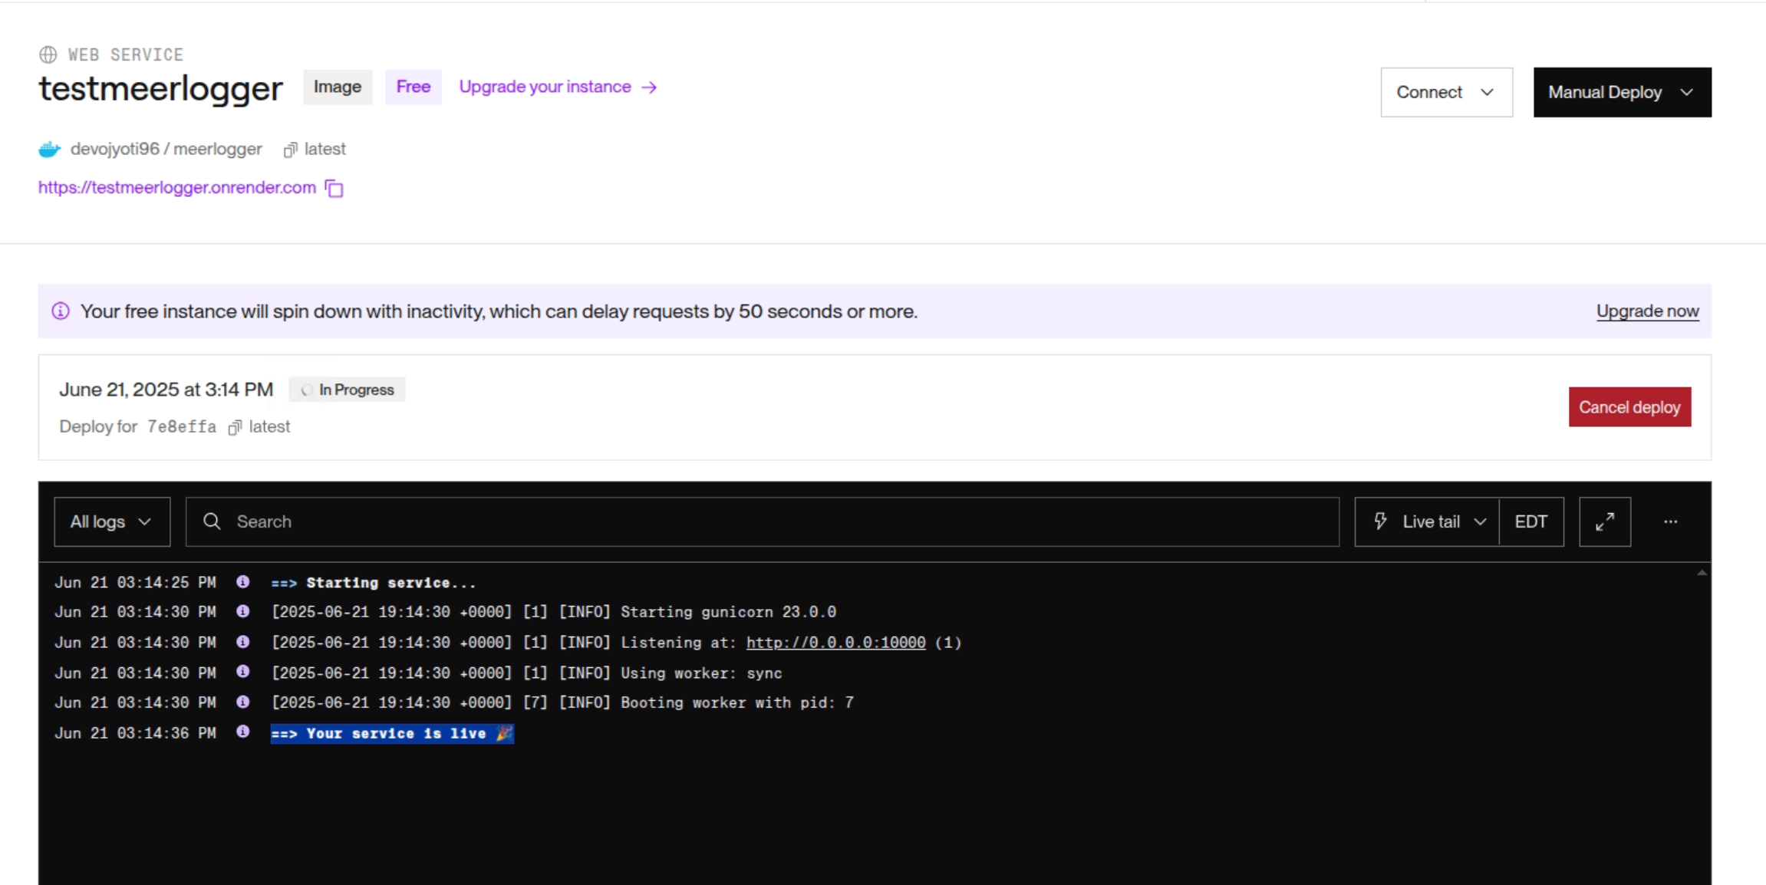
Task: Click info icon on Starting gunicorn log line
Action: pos(242,611)
